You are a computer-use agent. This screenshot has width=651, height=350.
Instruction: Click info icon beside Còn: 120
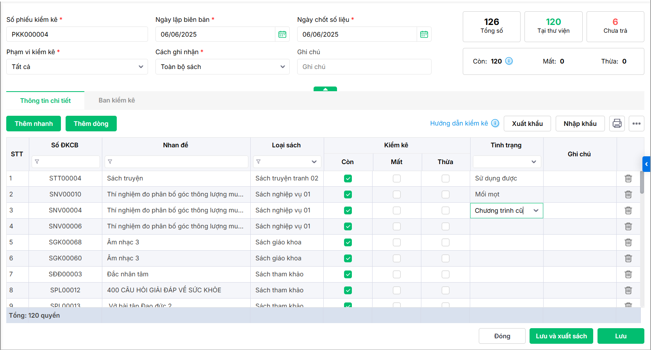(509, 61)
